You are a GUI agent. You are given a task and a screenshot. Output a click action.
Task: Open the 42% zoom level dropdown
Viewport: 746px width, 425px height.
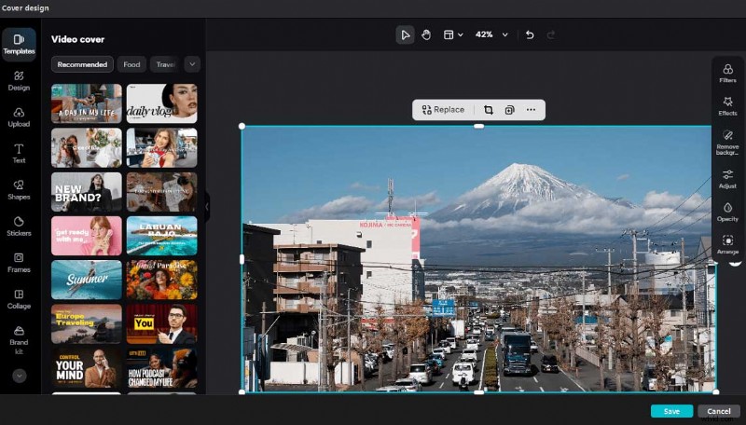point(490,34)
